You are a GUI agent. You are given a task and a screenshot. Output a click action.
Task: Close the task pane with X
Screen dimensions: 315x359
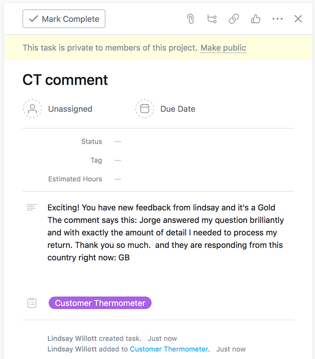point(298,19)
